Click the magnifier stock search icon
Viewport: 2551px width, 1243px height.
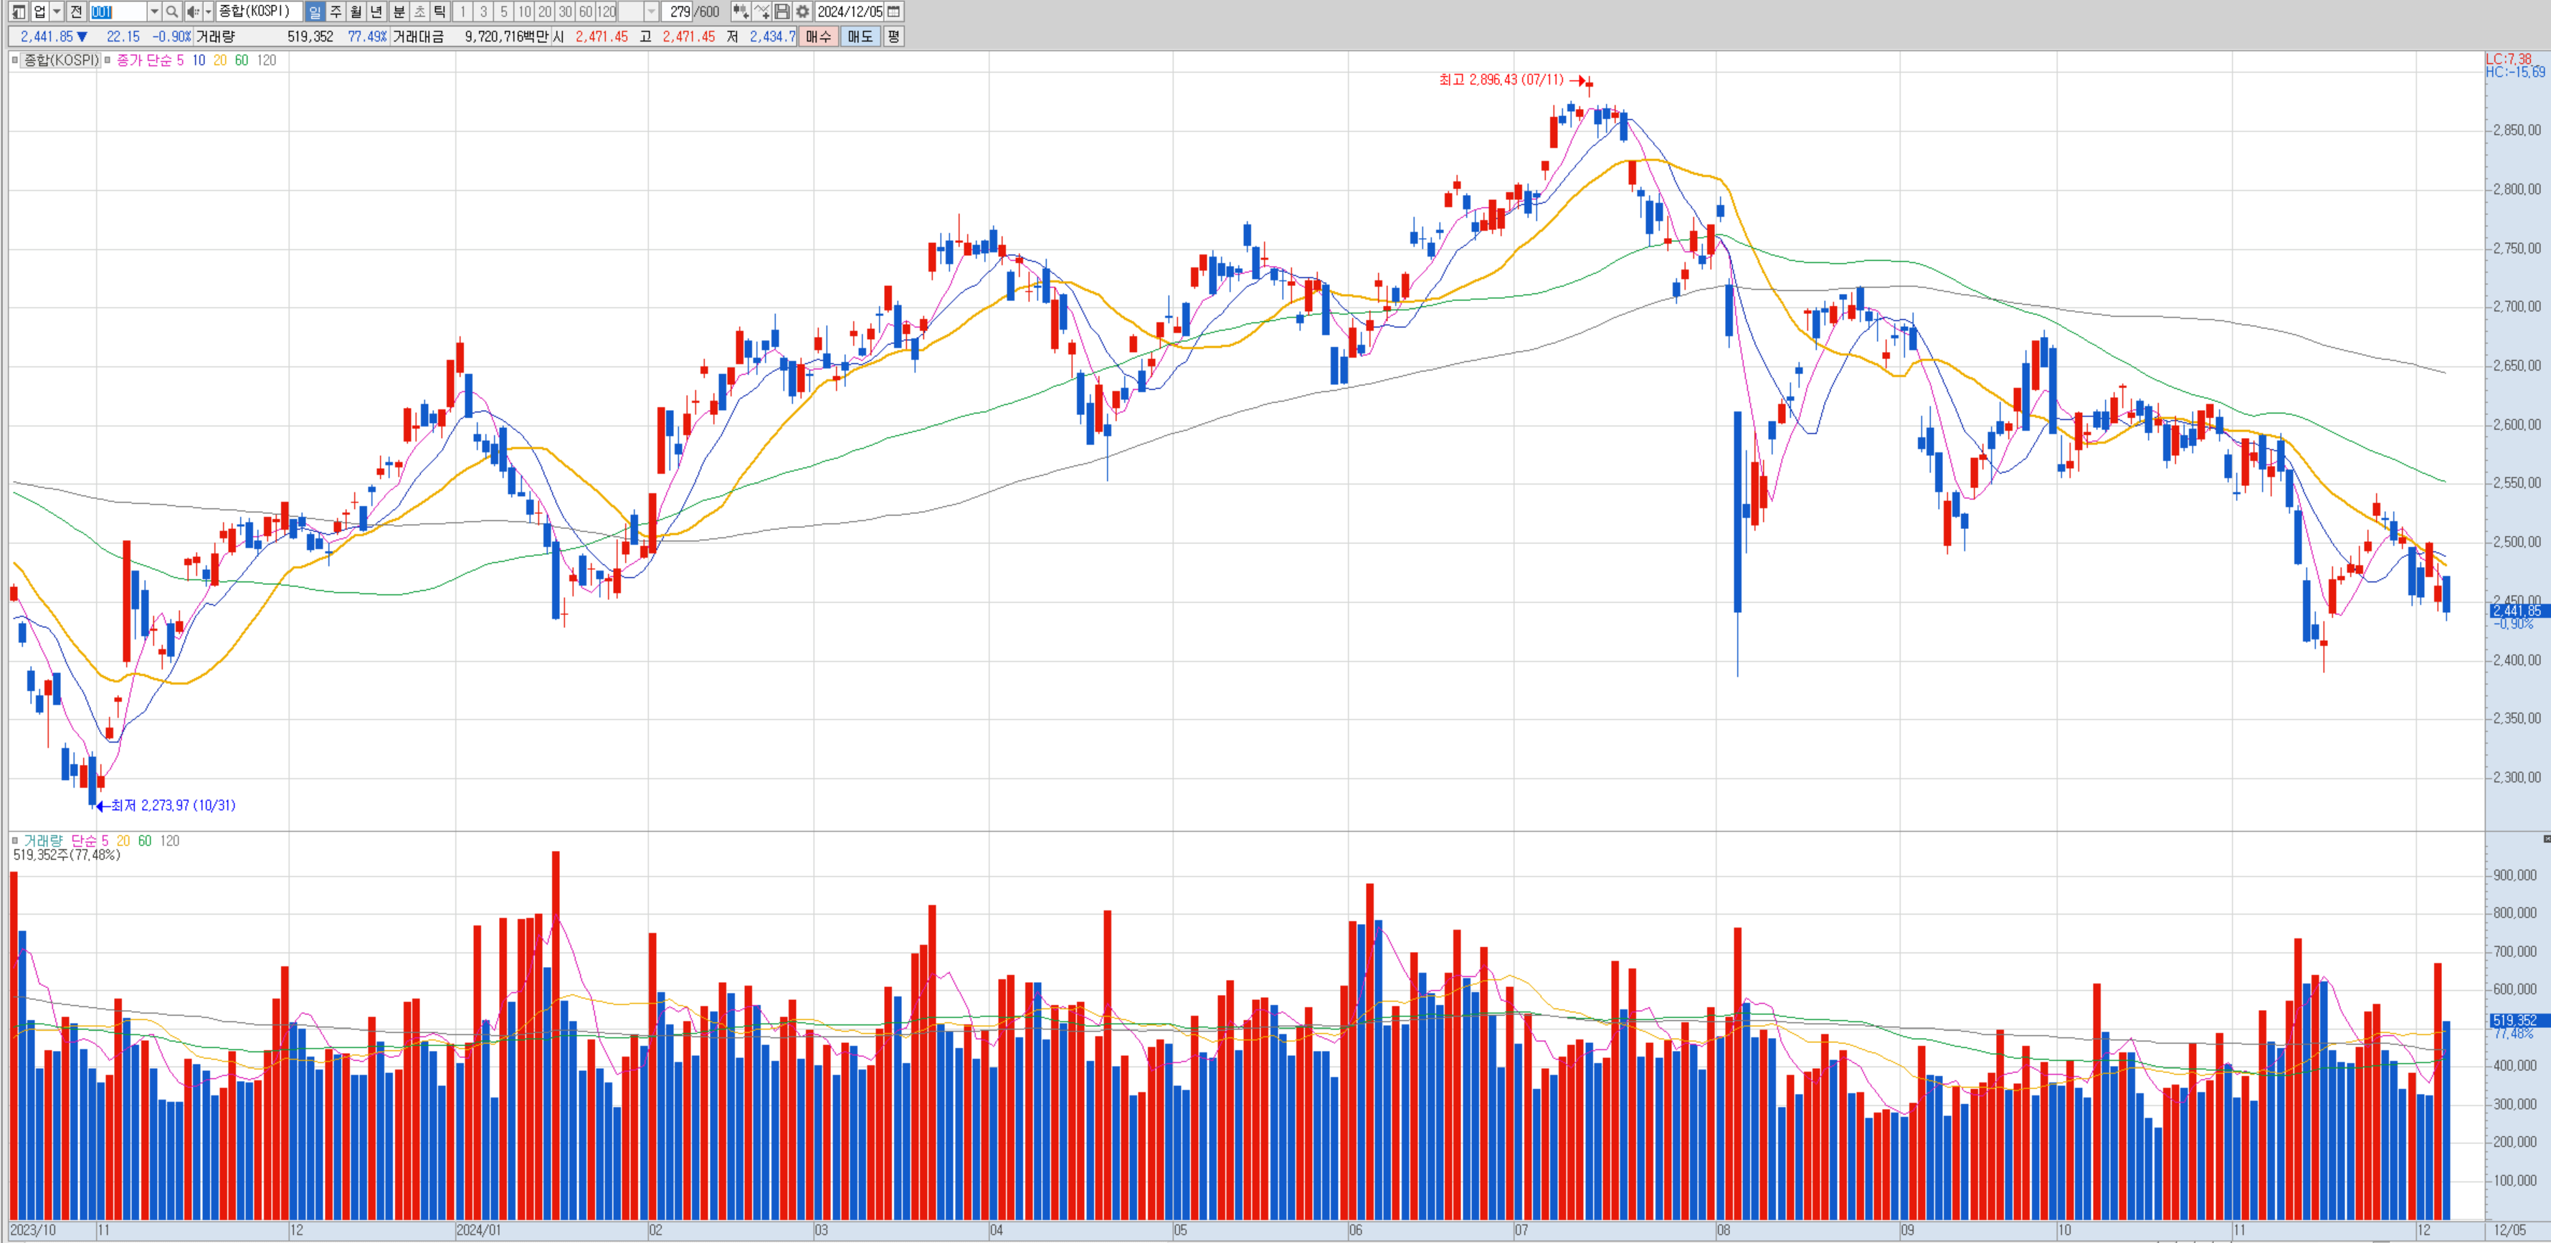[171, 12]
